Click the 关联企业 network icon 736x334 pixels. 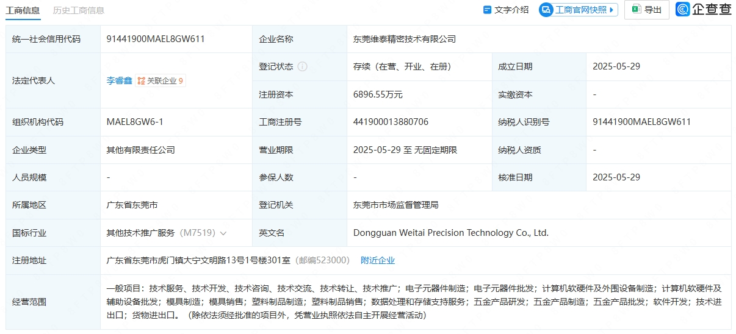point(141,80)
